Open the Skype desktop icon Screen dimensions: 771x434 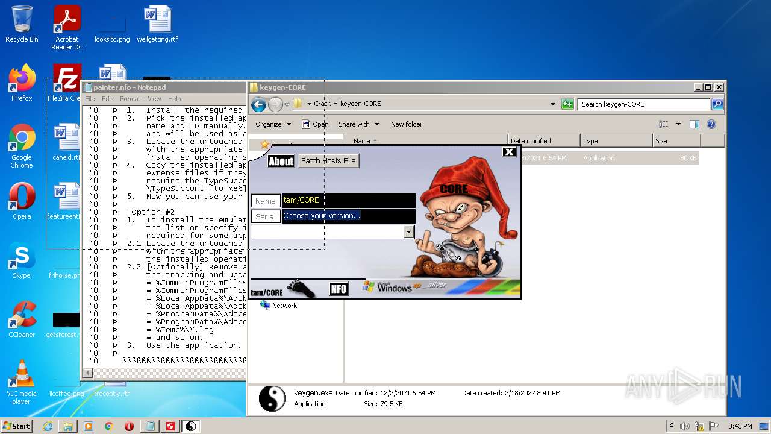(x=22, y=260)
